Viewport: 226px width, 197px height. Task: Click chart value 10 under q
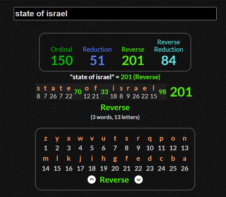pyautogui.click(x=150, y=148)
